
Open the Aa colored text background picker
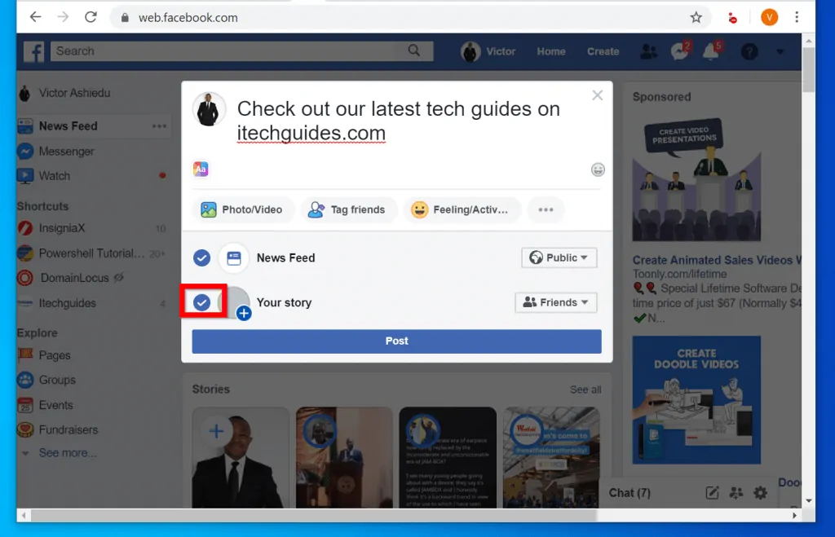click(x=201, y=169)
